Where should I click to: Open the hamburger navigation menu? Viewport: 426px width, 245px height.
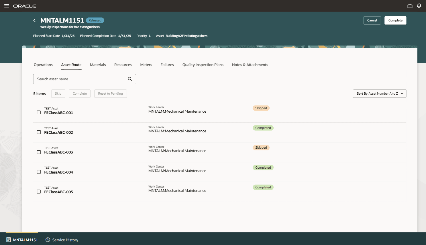click(x=7, y=6)
